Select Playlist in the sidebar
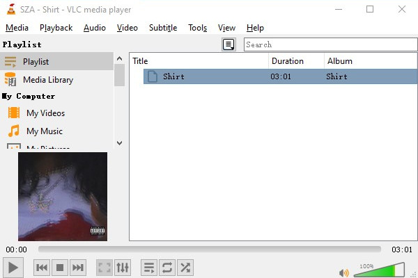Screen dimensions: 418x278 (x=57, y=61)
